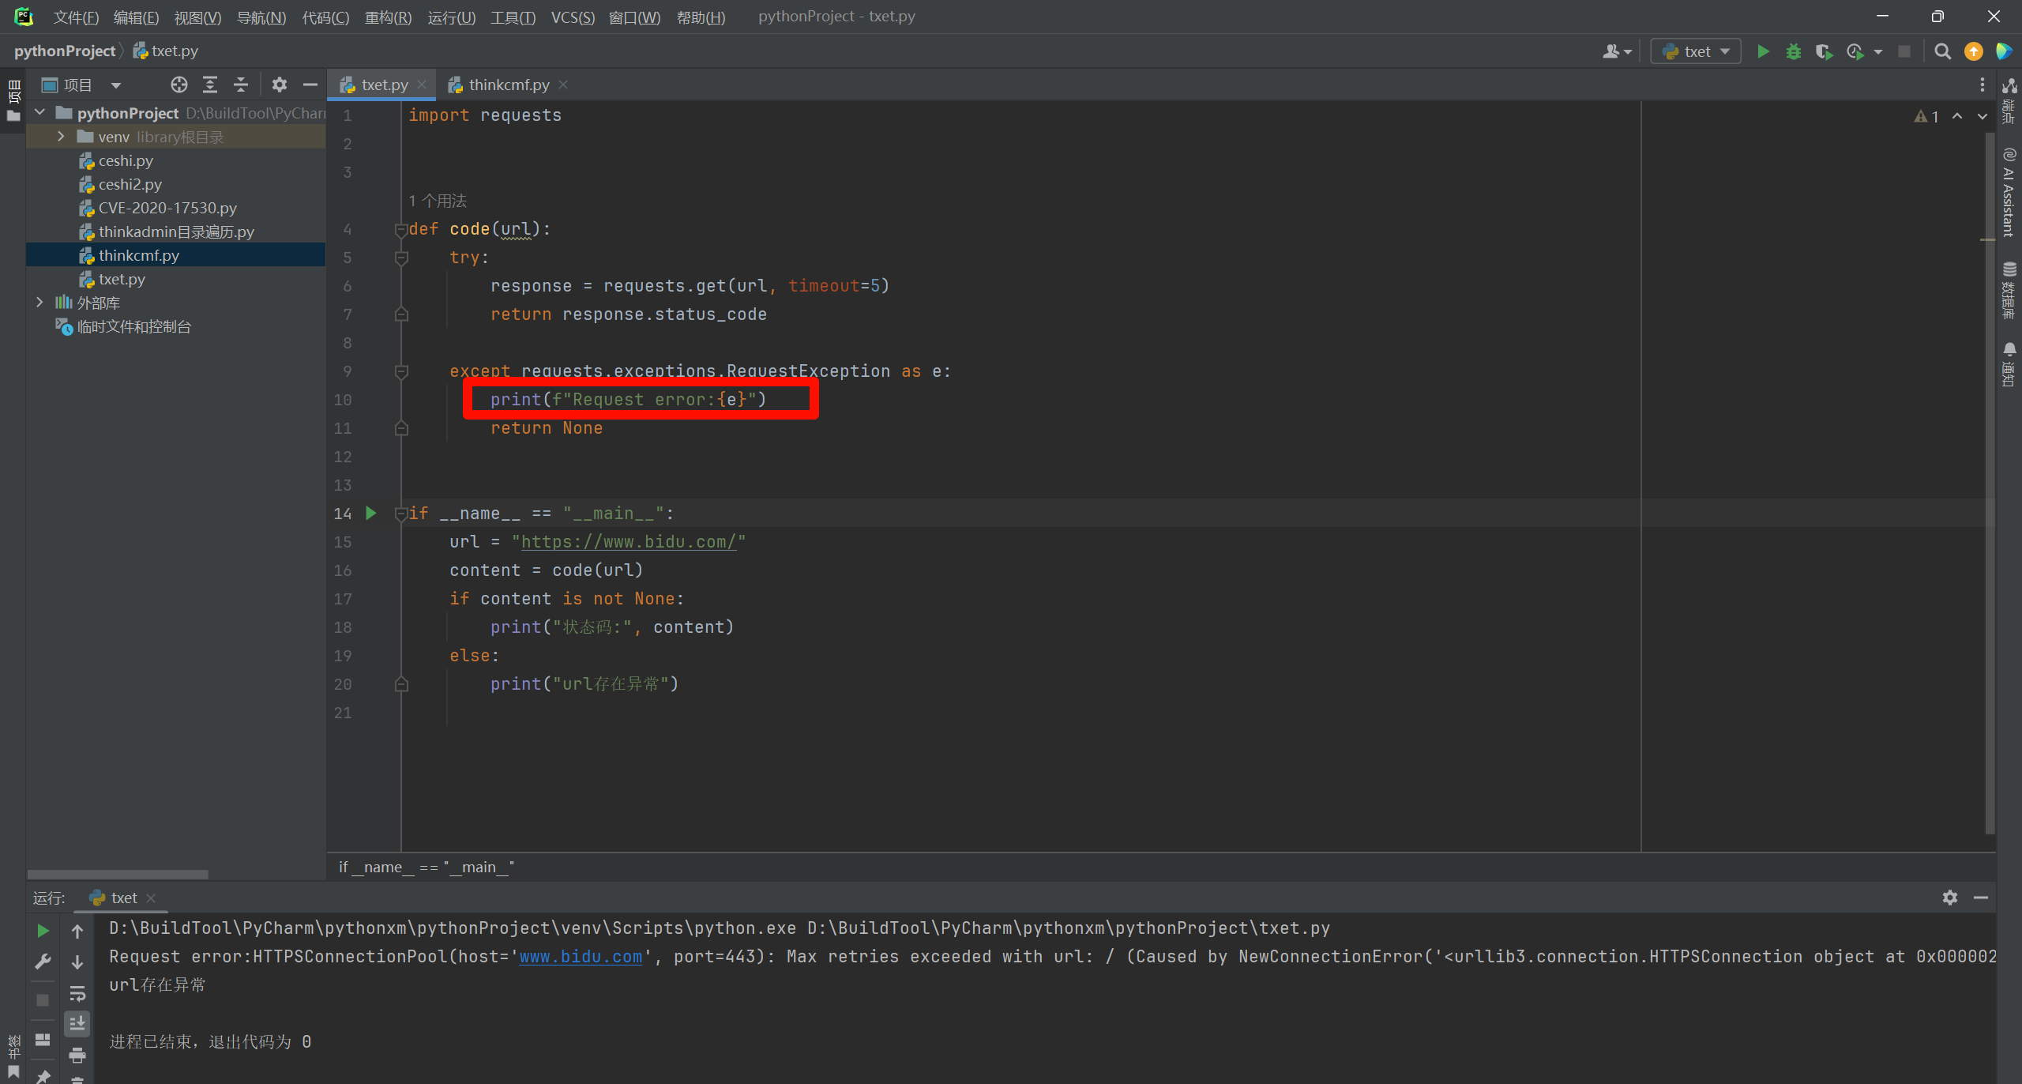Viewport: 2022px width, 1084px height.
Task: Click pythonProject breadcrumb in navigation bar
Action: point(65,51)
